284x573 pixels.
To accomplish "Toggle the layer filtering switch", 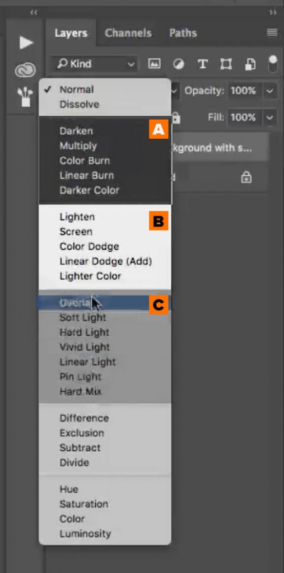I will pos(273,64).
